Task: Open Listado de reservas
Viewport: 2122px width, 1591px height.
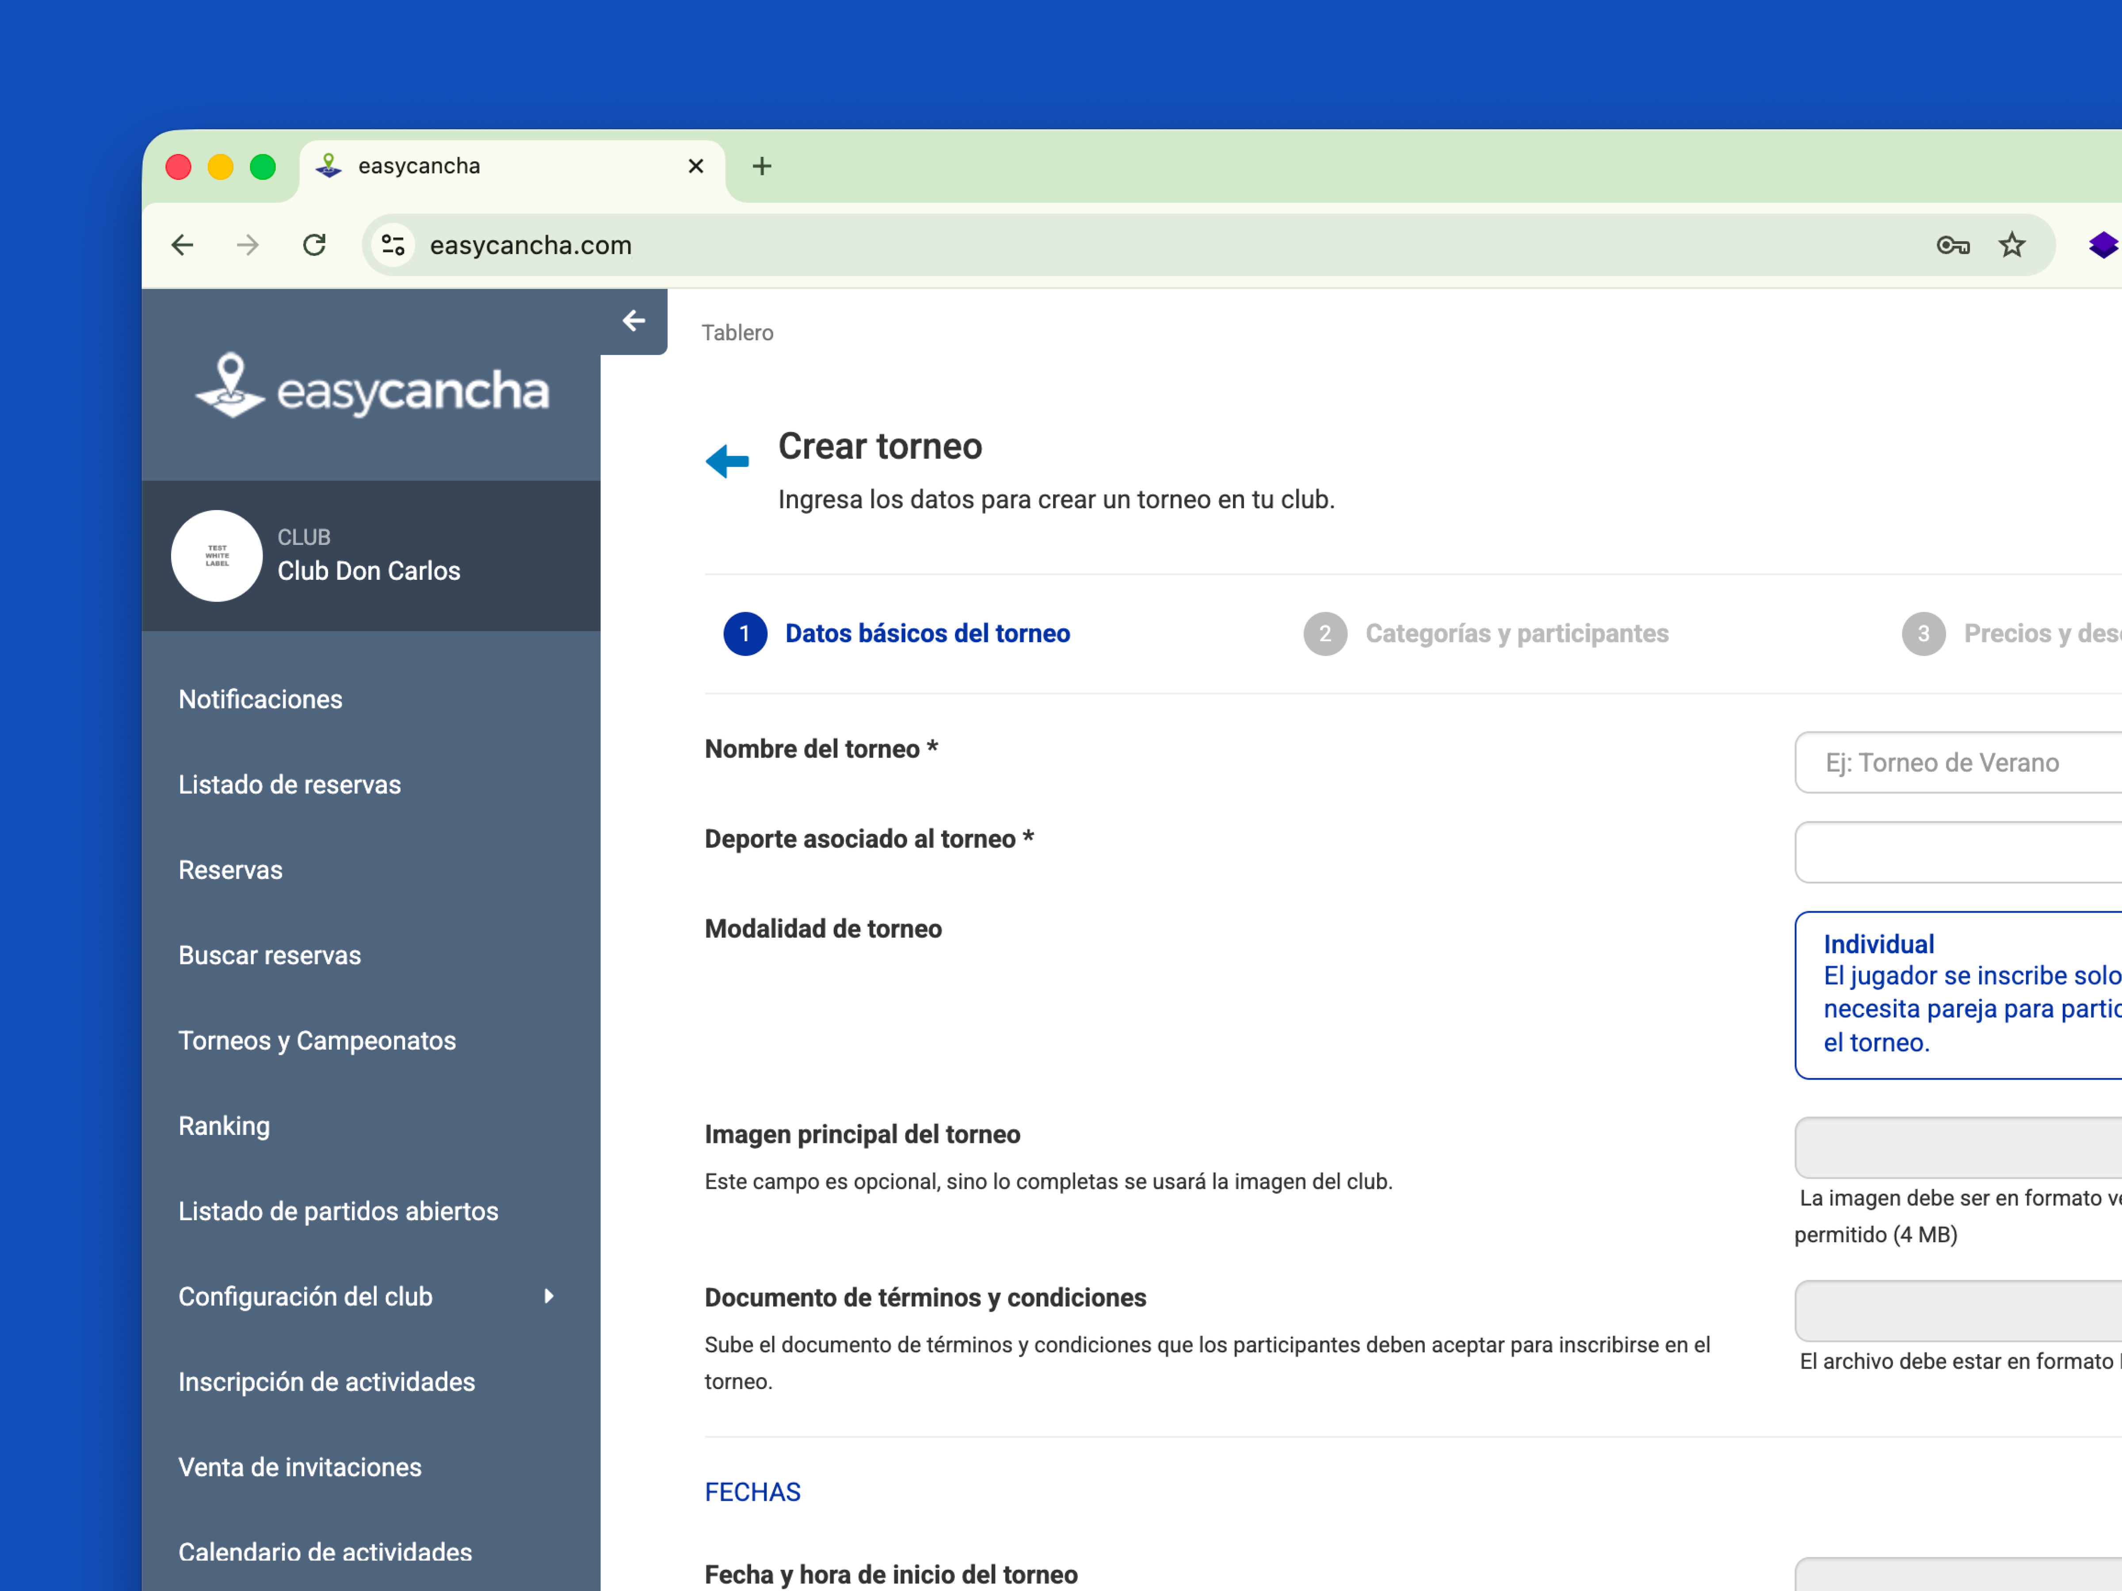Action: pos(290,784)
